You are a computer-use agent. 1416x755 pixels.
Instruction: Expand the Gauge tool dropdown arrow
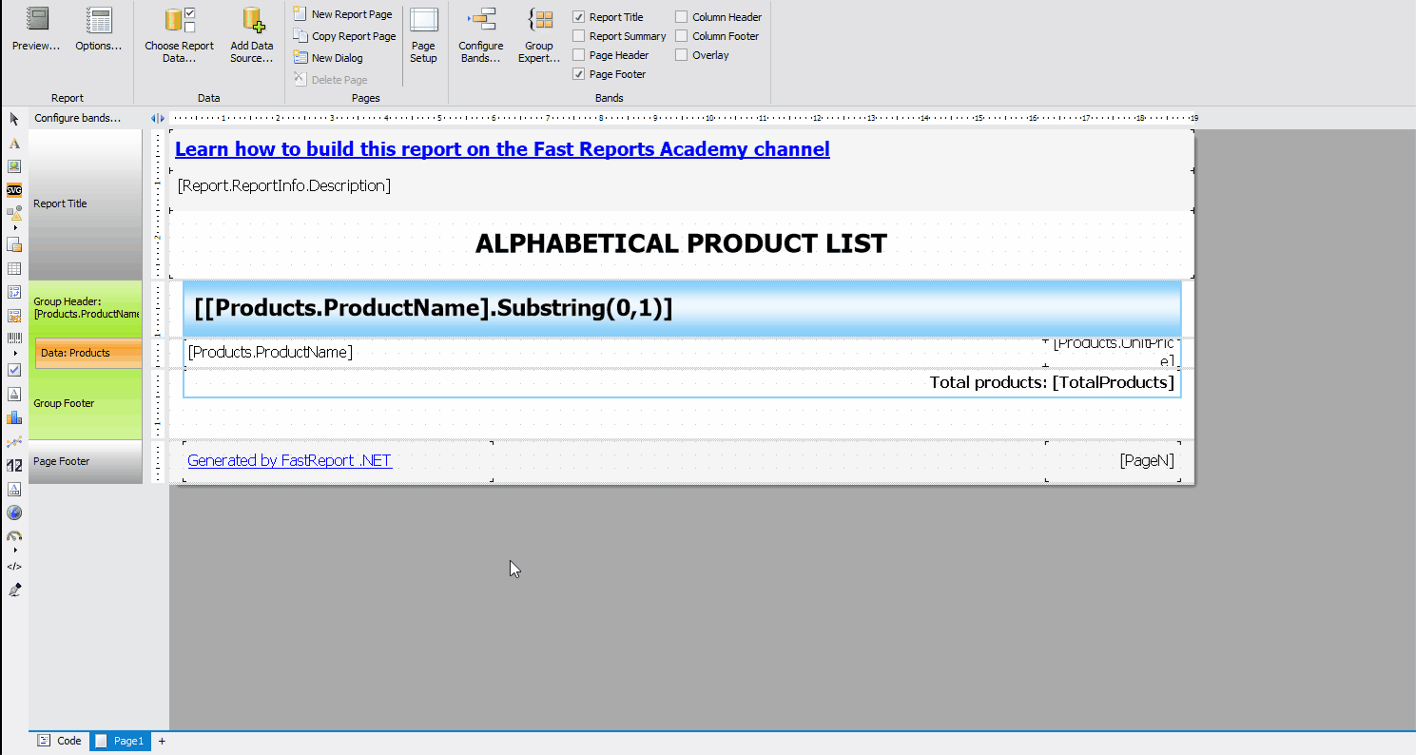tap(14, 551)
